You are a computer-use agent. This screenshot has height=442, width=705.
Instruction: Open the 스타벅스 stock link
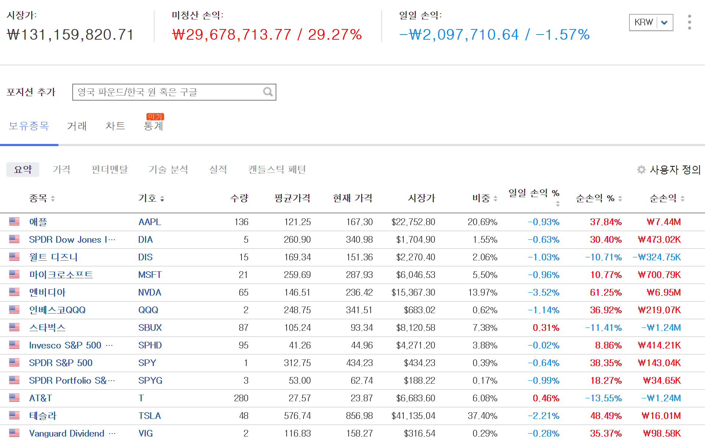point(47,327)
